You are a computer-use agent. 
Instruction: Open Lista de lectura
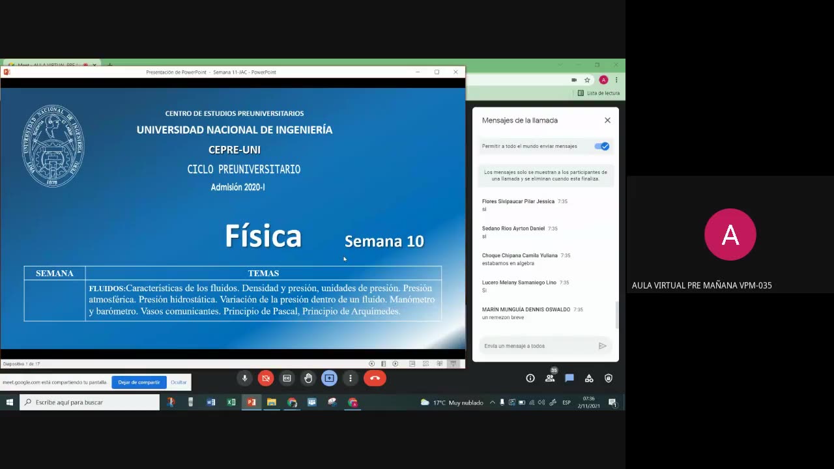[599, 93]
